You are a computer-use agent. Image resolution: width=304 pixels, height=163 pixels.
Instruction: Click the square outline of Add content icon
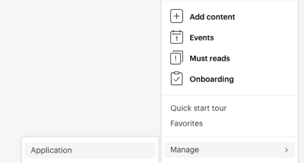pyautogui.click(x=177, y=16)
